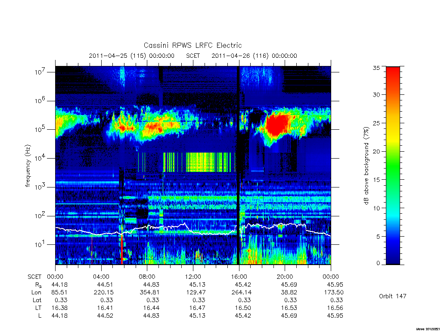Click Rs value 45.95
Image resolution: width=441 pixels, height=331 pixels.
(x=335, y=284)
